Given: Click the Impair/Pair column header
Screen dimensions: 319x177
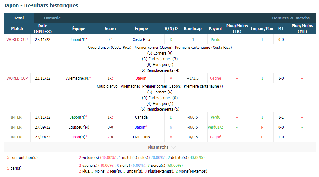Looking at the screenshot, I should point(262,28).
